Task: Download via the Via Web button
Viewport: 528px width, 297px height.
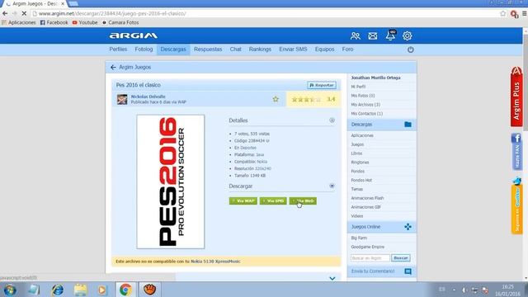Action: click(x=303, y=201)
